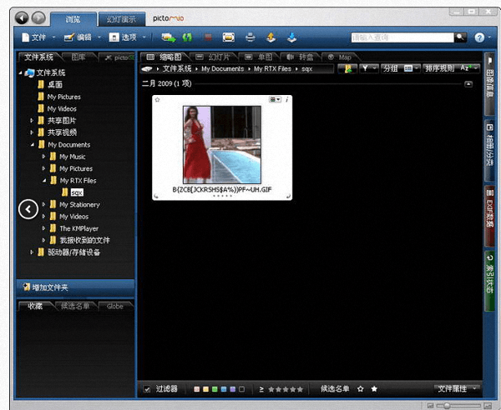Open the 选项 menu dropdown

(x=128, y=37)
